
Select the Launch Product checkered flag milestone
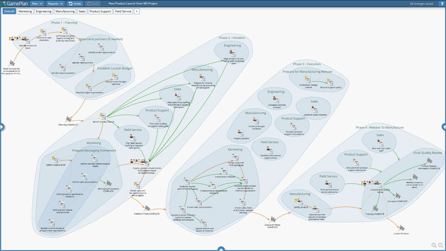[402, 228]
